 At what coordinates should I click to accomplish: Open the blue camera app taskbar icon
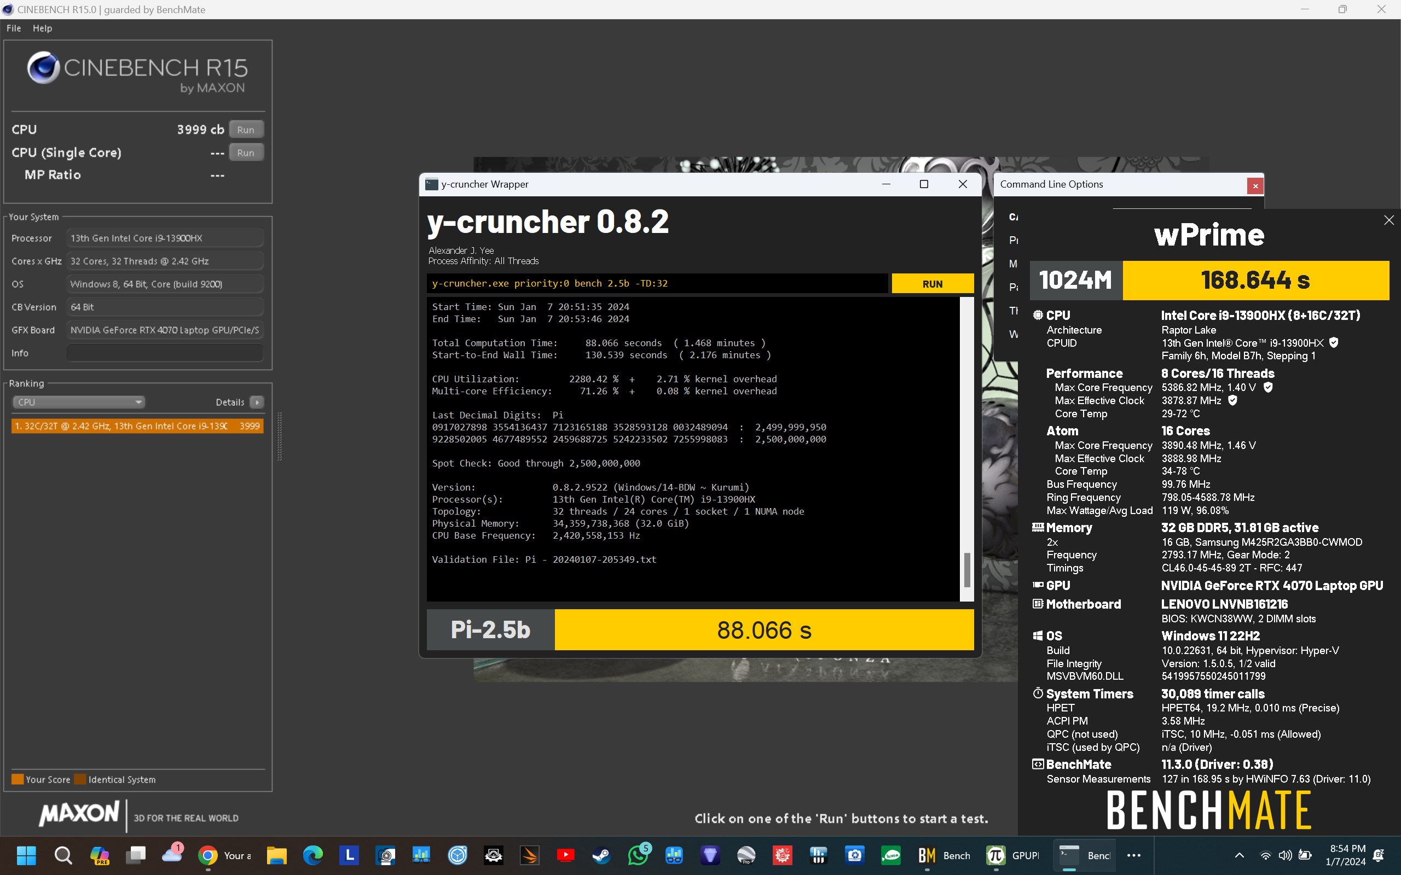pos(855,855)
